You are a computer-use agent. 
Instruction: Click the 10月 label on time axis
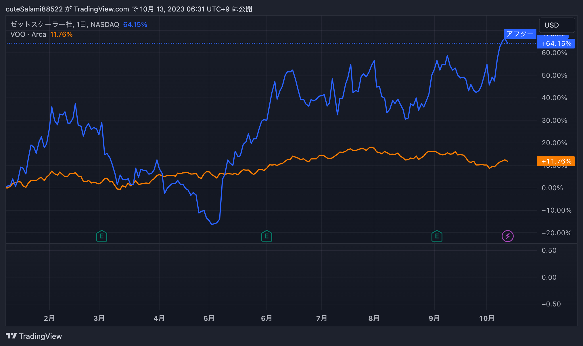coord(486,318)
